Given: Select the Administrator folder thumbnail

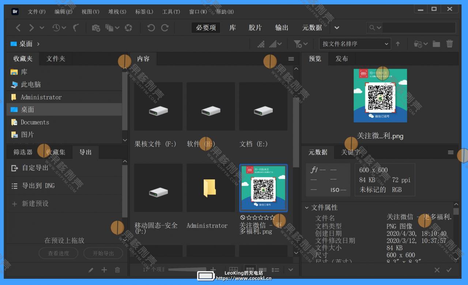Looking at the screenshot, I should [x=211, y=188].
